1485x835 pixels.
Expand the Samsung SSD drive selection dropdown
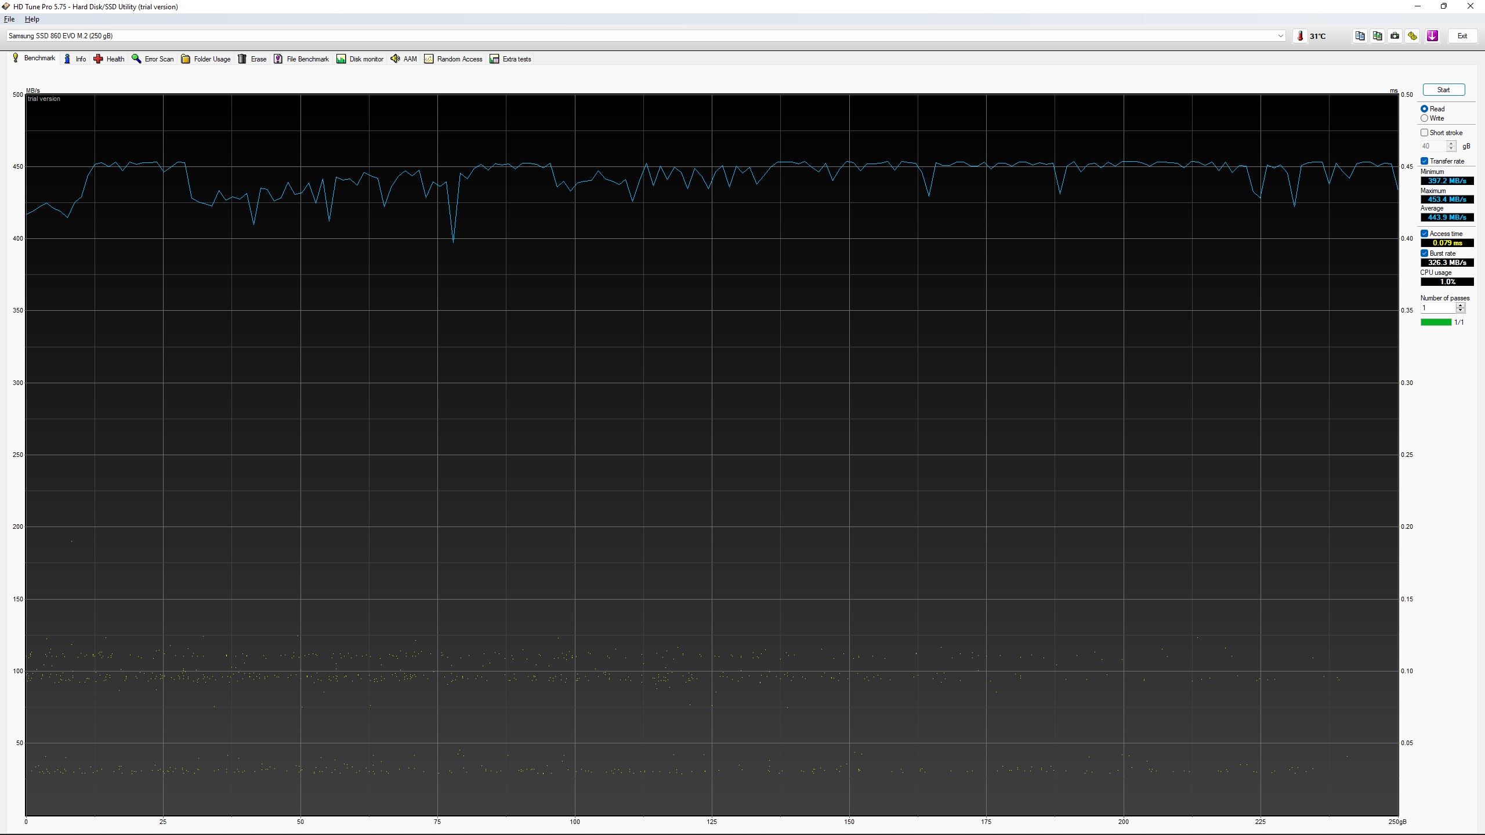1280,36
